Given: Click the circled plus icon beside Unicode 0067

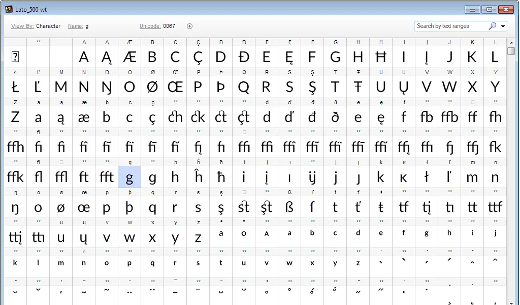Looking at the screenshot, I should (x=189, y=26).
